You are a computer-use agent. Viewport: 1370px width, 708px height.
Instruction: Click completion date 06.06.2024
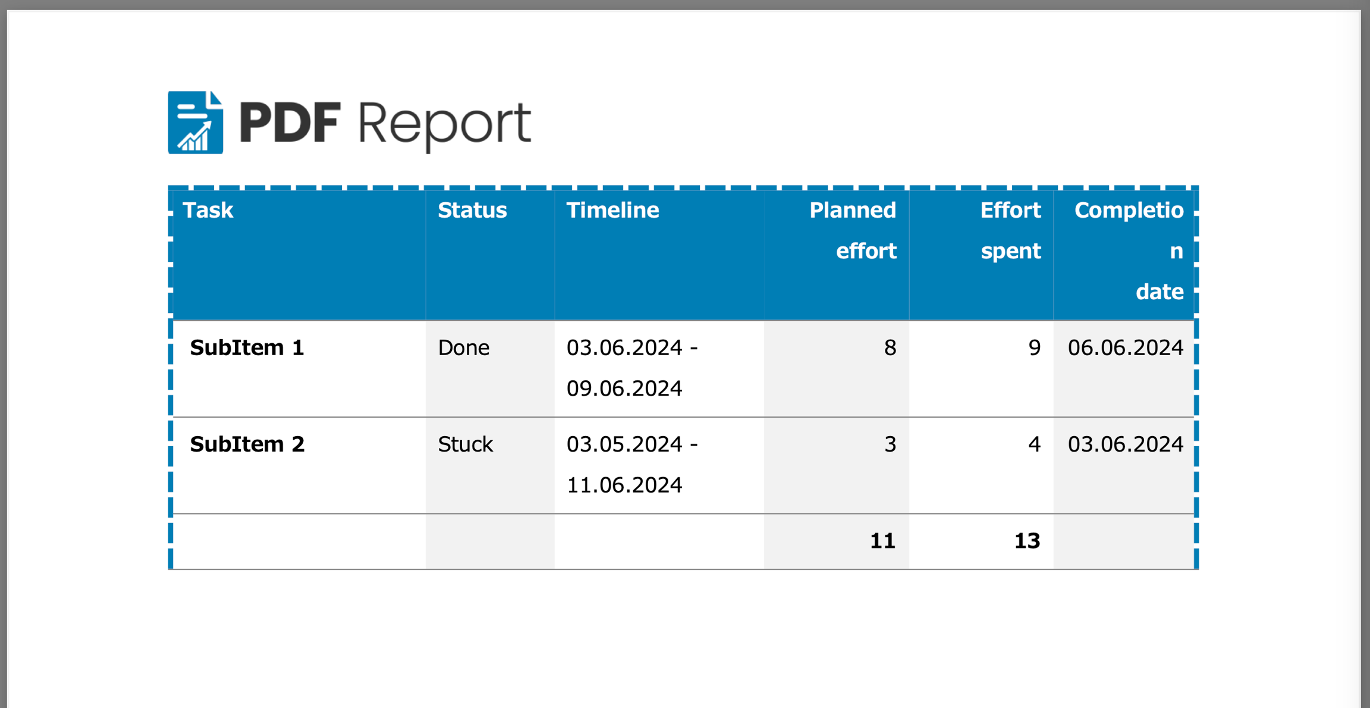(x=1125, y=347)
